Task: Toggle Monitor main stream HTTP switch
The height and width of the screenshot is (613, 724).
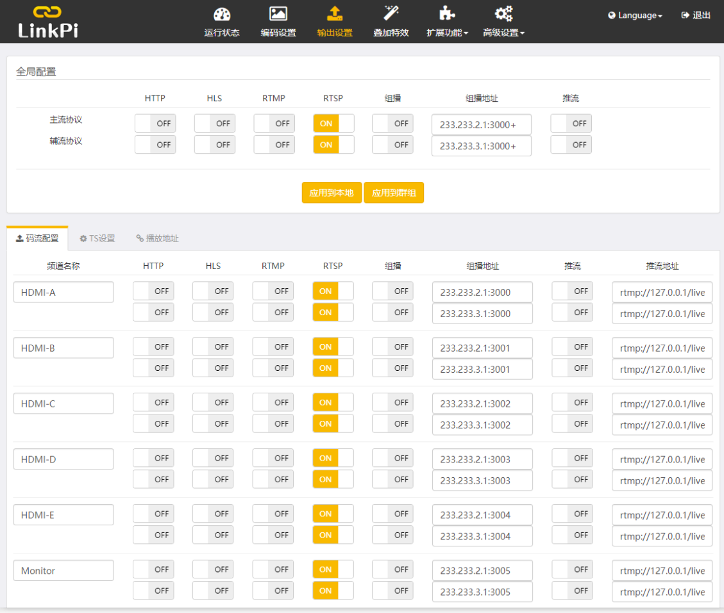Action: (x=153, y=569)
